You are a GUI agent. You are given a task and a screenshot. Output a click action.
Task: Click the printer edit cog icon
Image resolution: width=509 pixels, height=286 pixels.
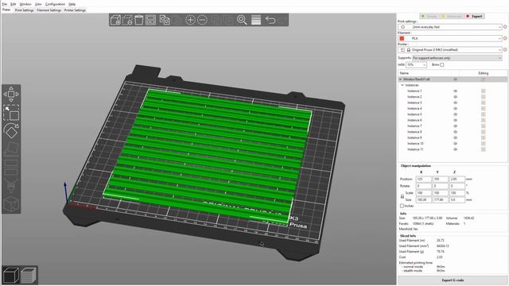pyautogui.click(x=505, y=49)
